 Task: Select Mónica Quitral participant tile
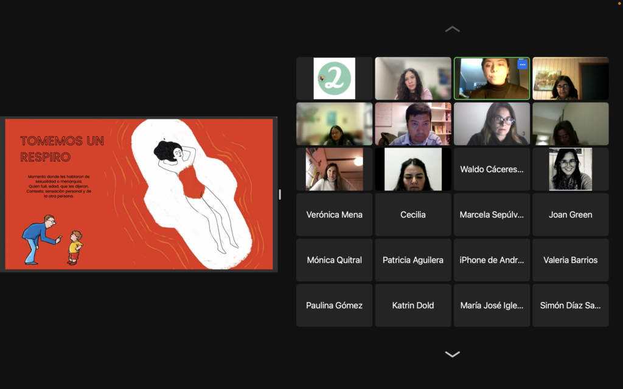(334, 260)
